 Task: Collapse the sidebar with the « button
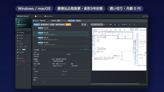tap(29, 65)
